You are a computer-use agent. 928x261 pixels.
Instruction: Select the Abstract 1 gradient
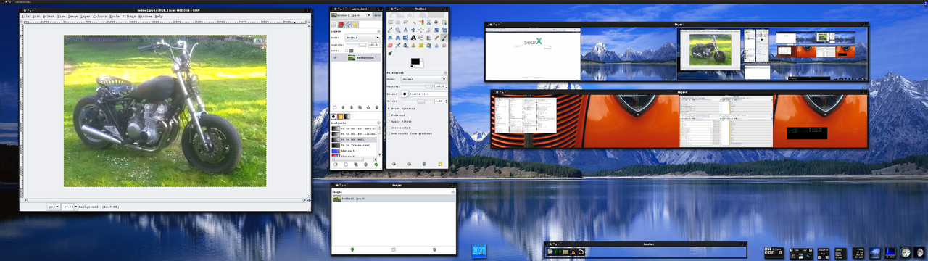point(355,151)
